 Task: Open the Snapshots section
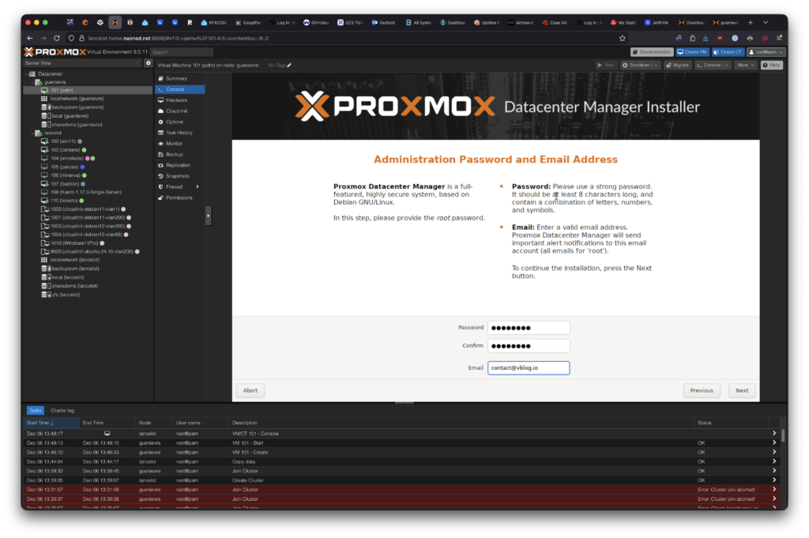178,175
